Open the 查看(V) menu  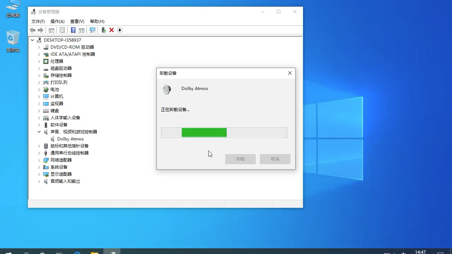coord(77,22)
